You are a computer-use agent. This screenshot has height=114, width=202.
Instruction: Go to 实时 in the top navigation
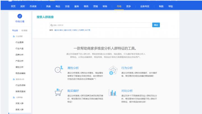pyautogui.click(x=22, y=6)
